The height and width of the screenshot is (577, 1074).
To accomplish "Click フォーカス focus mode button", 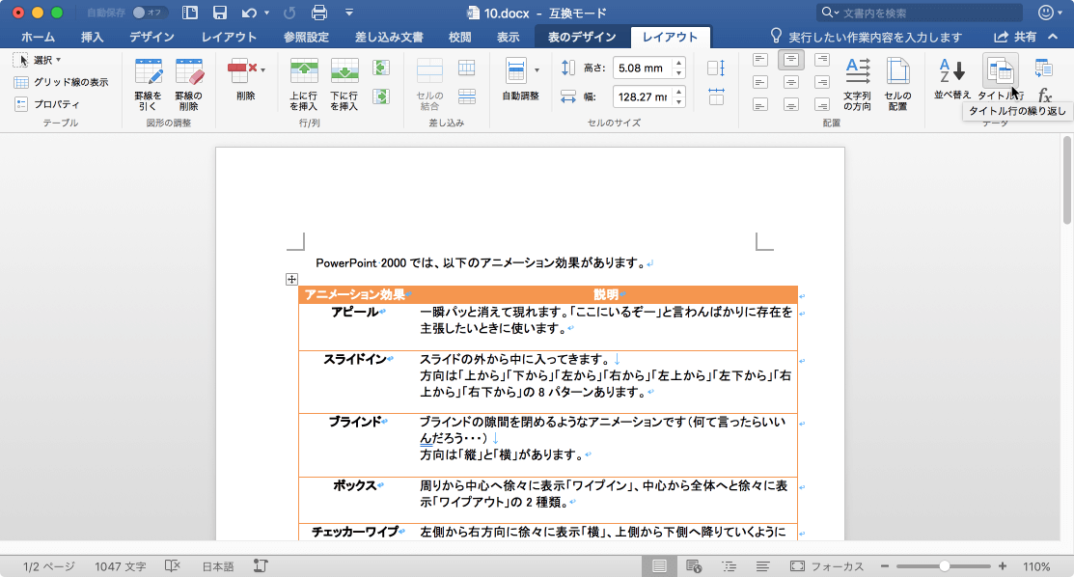I will (x=827, y=566).
